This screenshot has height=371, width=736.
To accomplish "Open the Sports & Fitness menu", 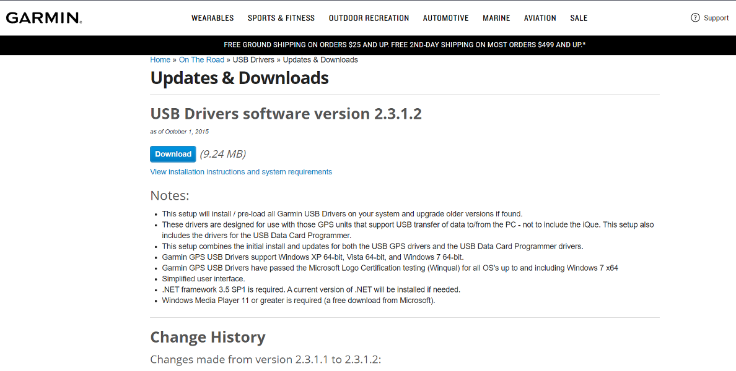I will click(x=281, y=18).
